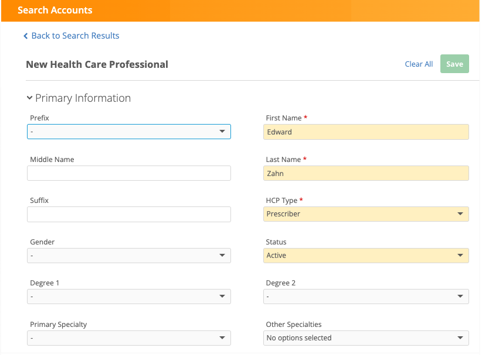Viewport: 482px width, 355px height.
Task: Click the Status field's dropdown arrow
Action: (x=460, y=256)
